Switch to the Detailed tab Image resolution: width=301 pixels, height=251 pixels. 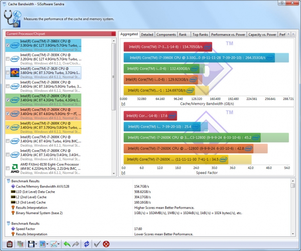147,35
